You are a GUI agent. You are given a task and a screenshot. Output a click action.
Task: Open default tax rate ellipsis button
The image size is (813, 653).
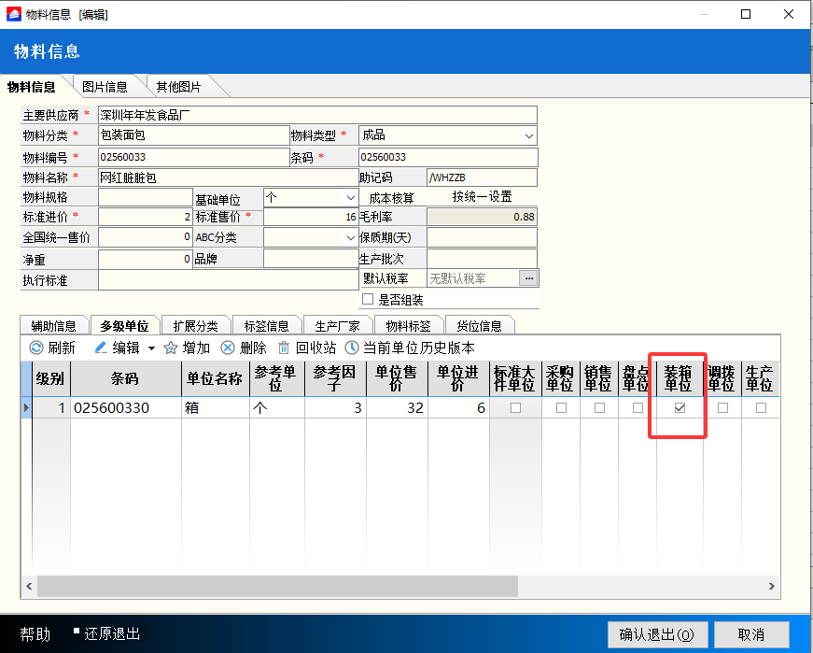(528, 278)
